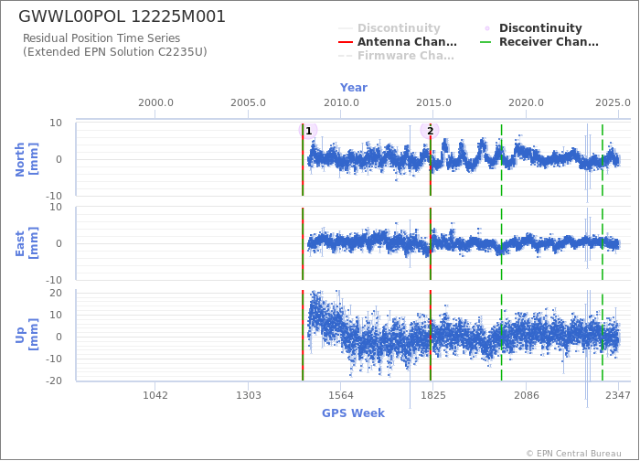Toggle the Discontinuity marker legend entry
The image size is (640, 461).
[532, 28]
